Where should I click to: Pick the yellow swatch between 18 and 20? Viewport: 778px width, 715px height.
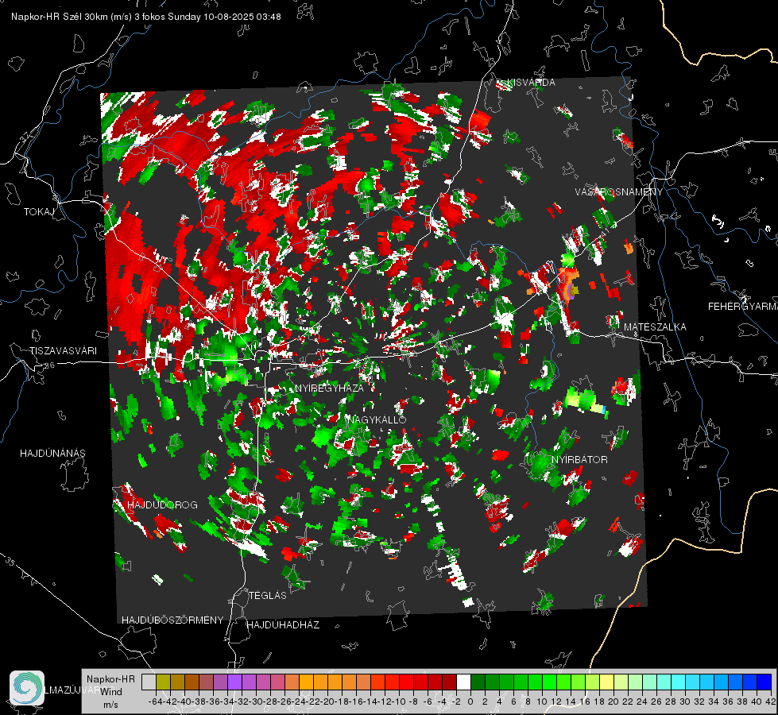pos(607,682)
